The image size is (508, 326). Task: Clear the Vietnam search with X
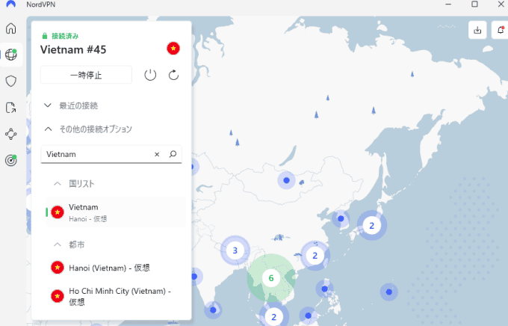click(x=157, y=155)
